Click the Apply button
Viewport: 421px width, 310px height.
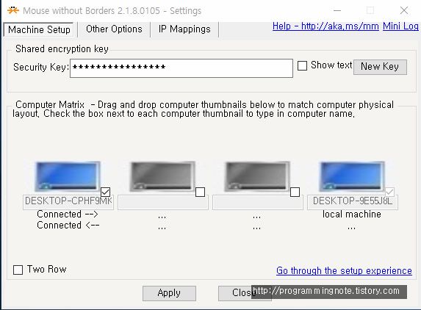169,293
